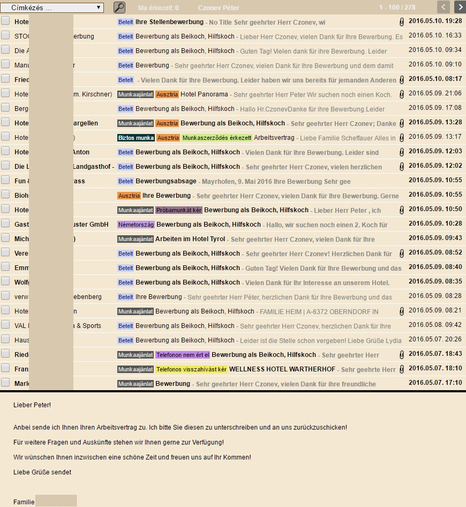Click the date 2016.05.09. 17:08

(435, 108)
